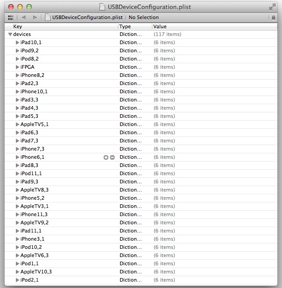Click the (6 items) value for iPhone6,1
The height and width of the screenshot is (288, 282).
(x=164, y=157)
